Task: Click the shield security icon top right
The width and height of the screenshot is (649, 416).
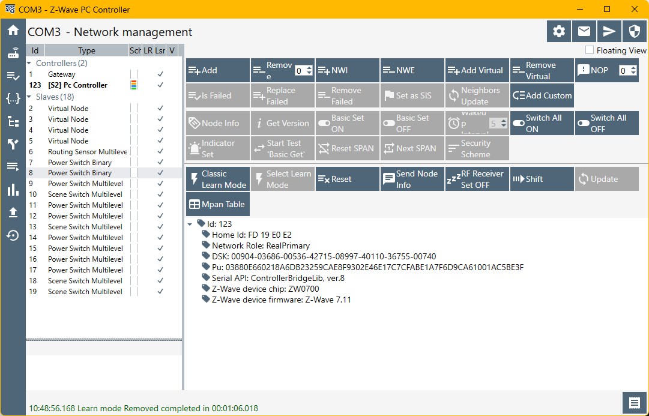Action: 634,31
